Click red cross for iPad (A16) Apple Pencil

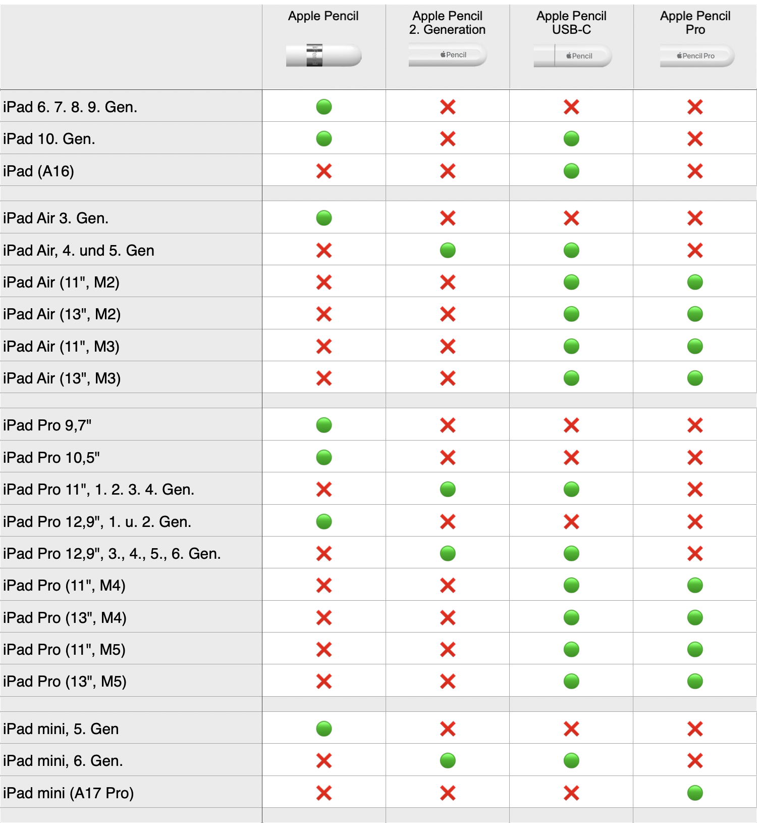[324, 171]
